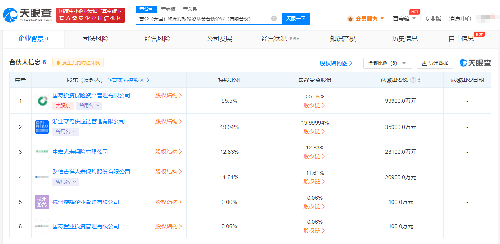Clear the search box with the X icon
Screen dimensions: 500x244
click(x=274, y=19)
